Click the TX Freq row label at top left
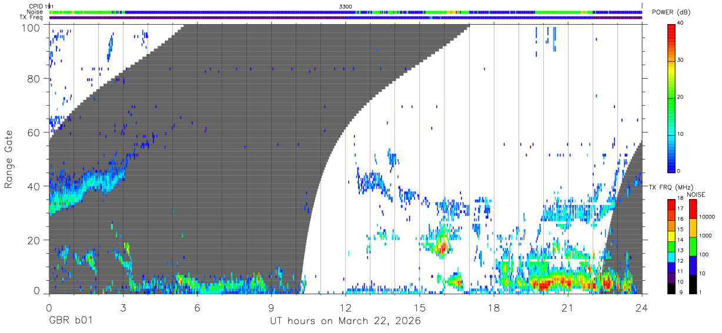This screenshot has height=333, width=722. (32, 17)
